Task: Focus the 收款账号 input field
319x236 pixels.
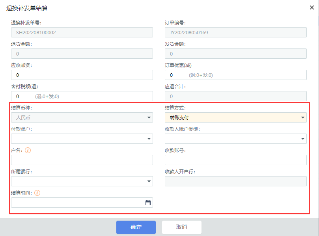Action: click(x=235, y=160)
